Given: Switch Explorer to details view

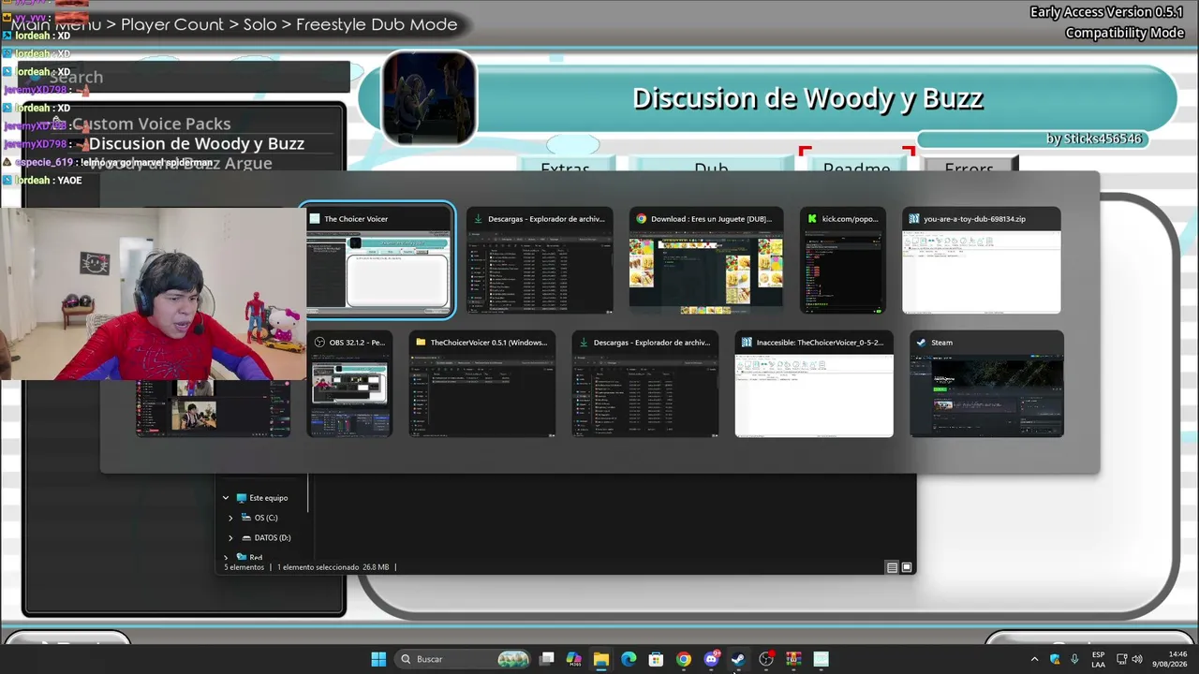Looking at the screenshot, I should pyautogui.click(x=892, y=567).
